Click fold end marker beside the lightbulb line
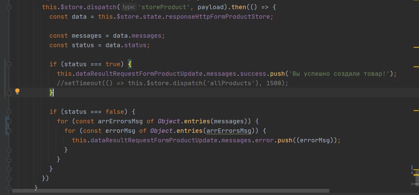 point(9,92)
